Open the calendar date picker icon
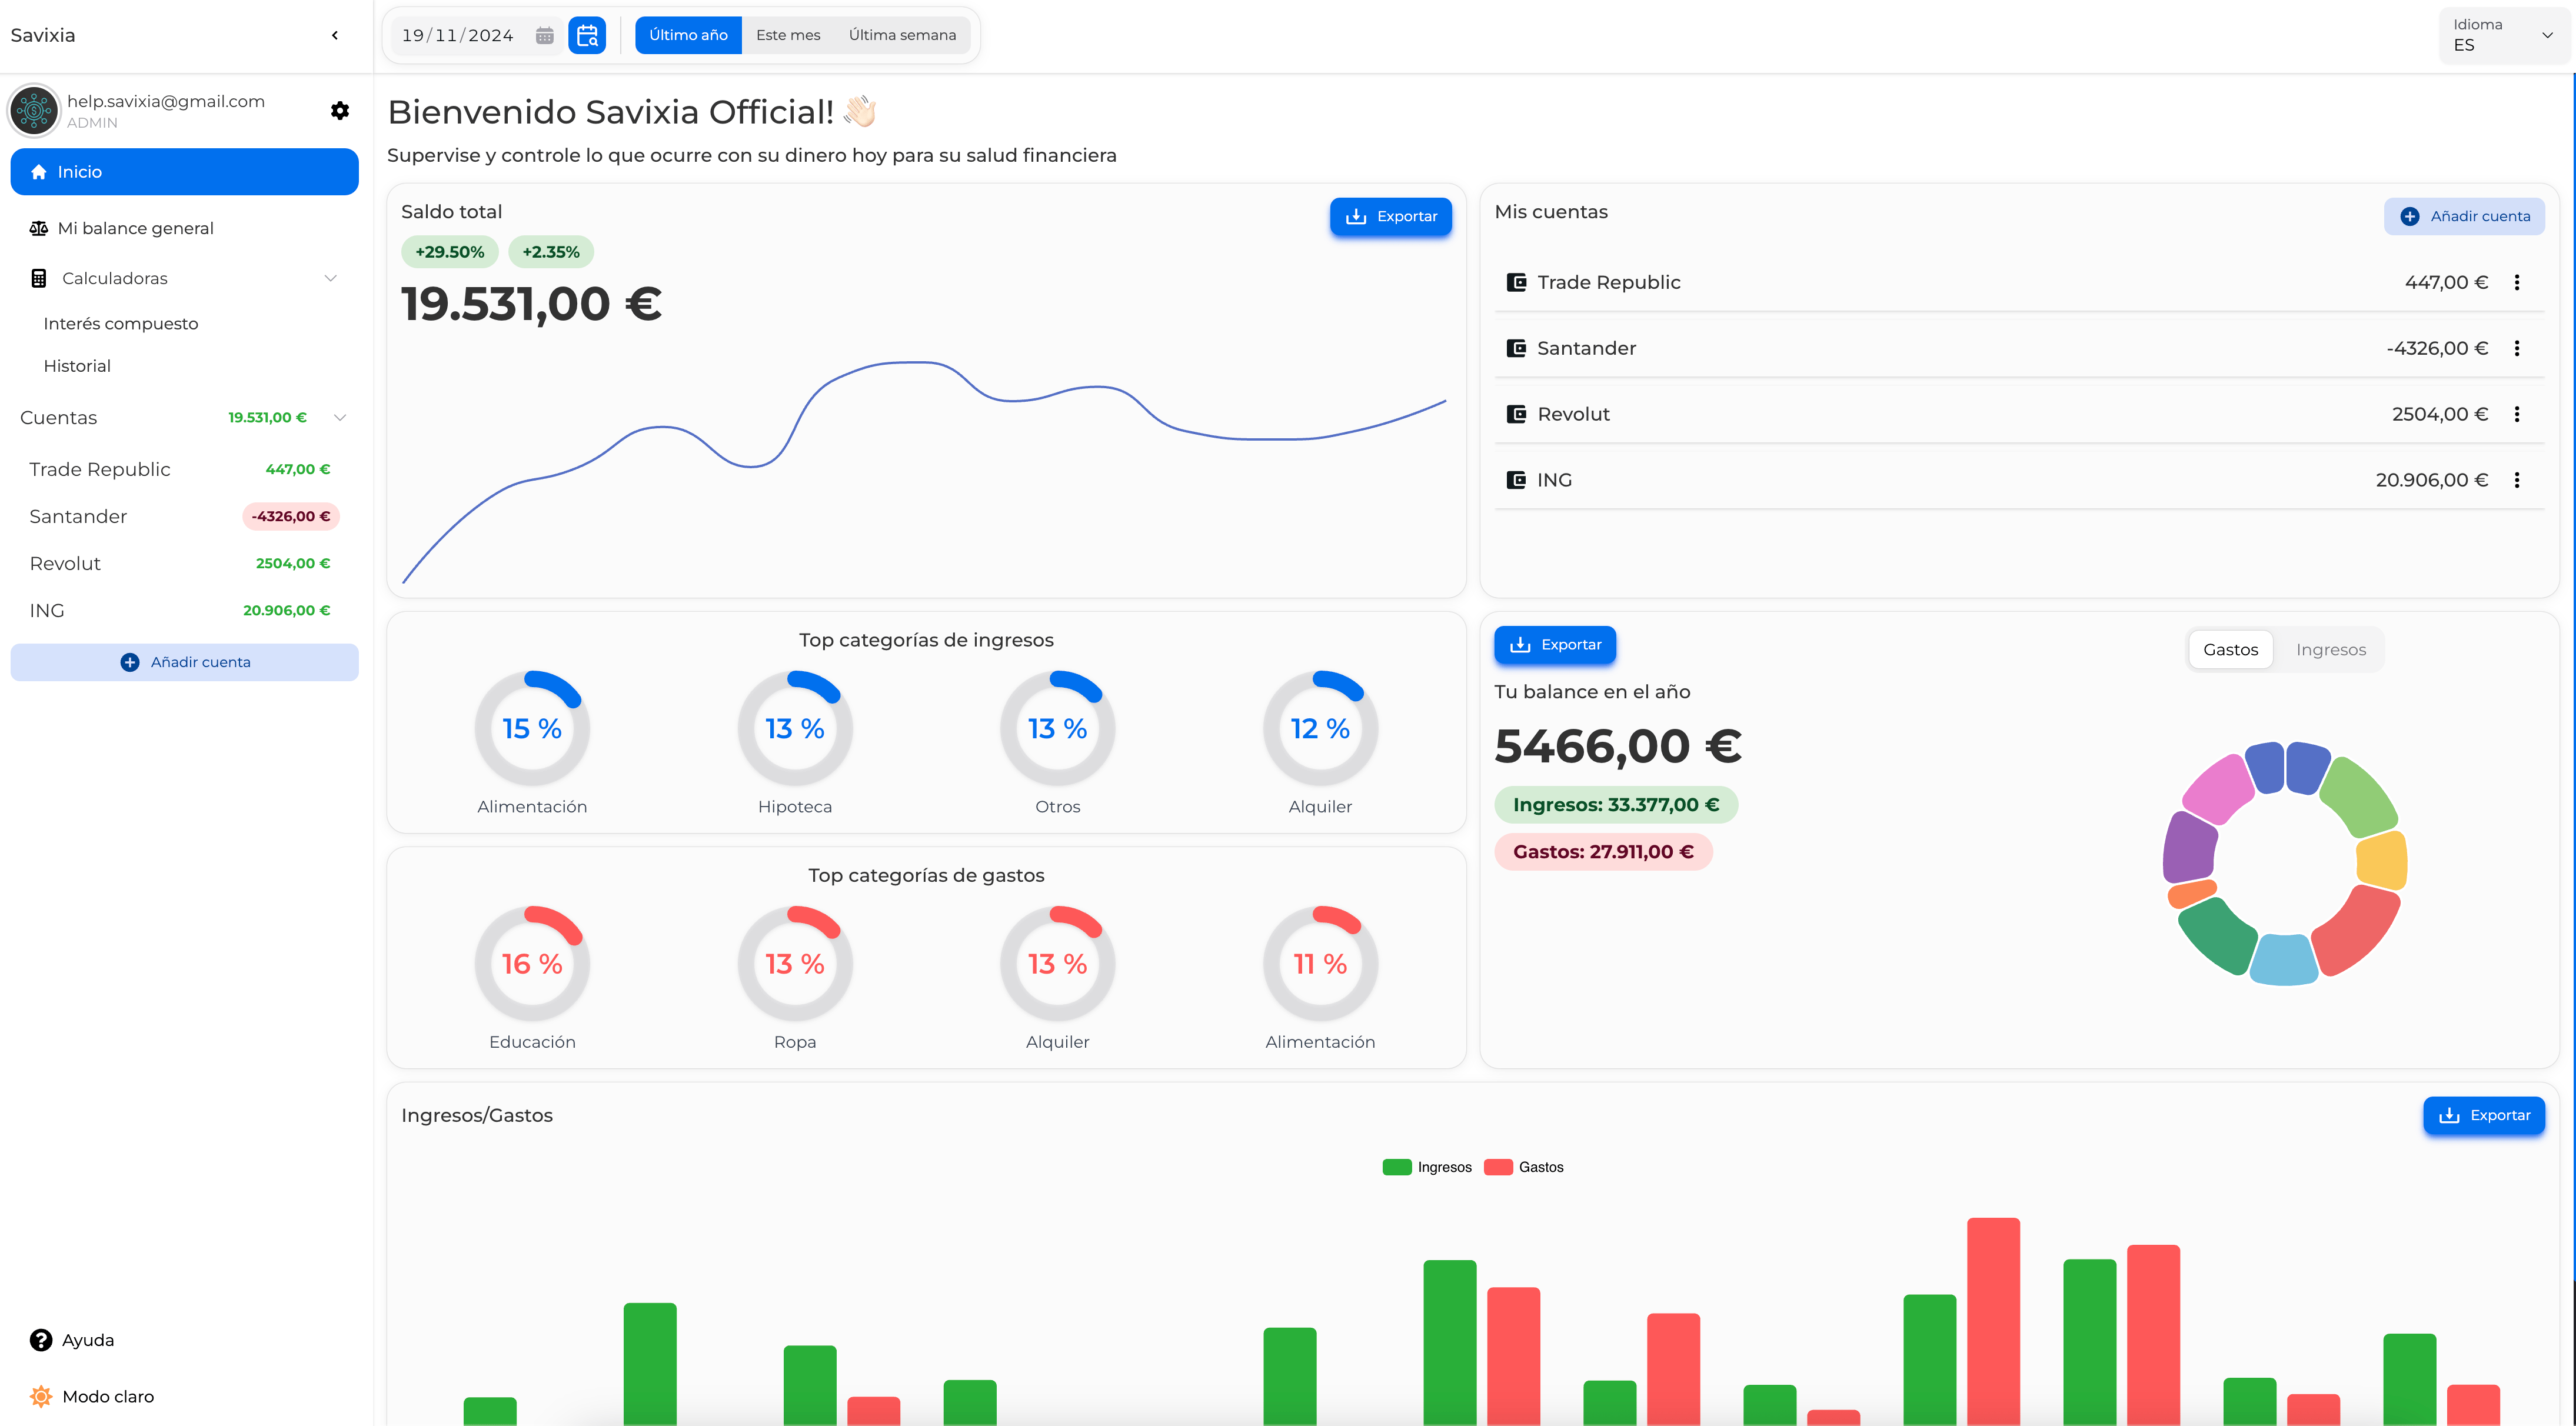This screenshot has height=1426, width=2576. tap(544, 35)
